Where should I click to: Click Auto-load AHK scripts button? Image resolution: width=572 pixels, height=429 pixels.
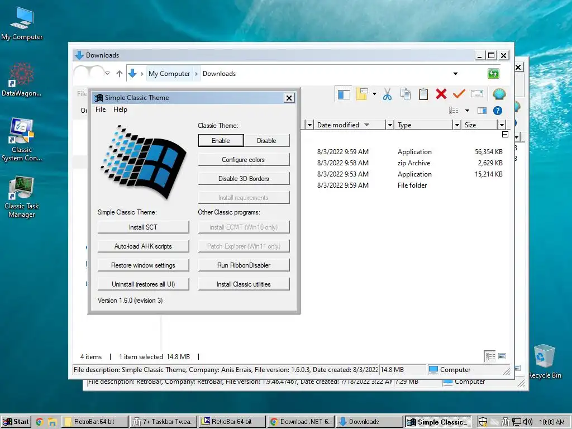[143, 246]
